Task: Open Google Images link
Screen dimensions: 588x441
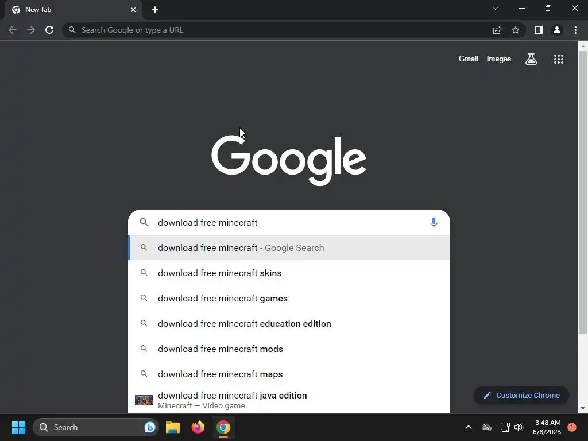Action: pos(499,59)
